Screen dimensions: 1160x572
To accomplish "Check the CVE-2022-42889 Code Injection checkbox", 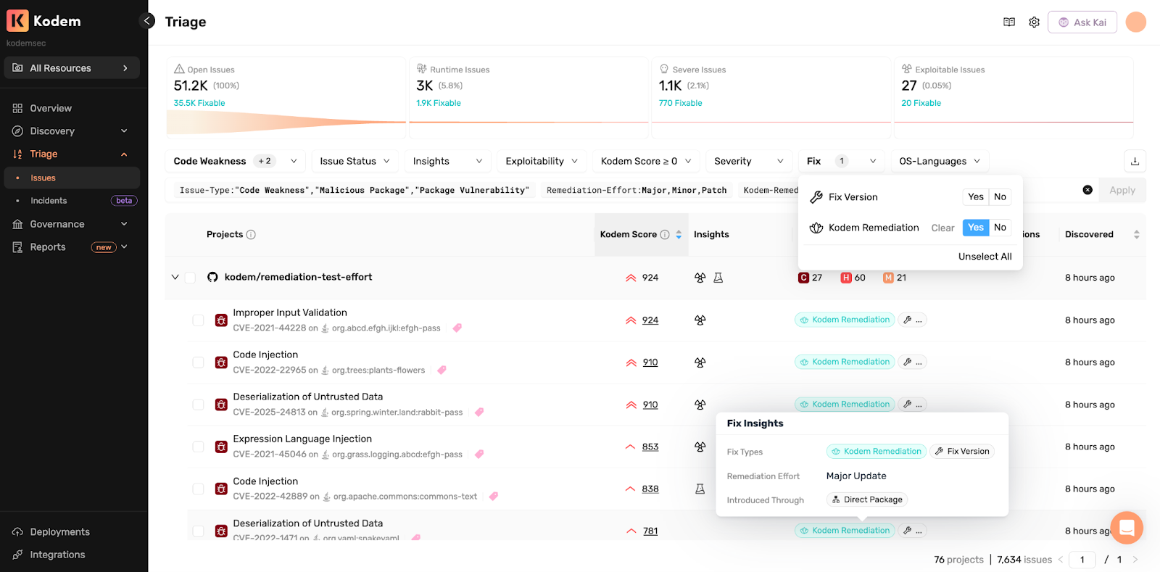I will click(x=198, y=489).
